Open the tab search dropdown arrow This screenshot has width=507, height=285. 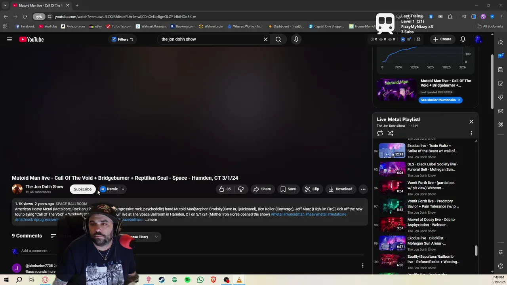(x=5, y=5)
